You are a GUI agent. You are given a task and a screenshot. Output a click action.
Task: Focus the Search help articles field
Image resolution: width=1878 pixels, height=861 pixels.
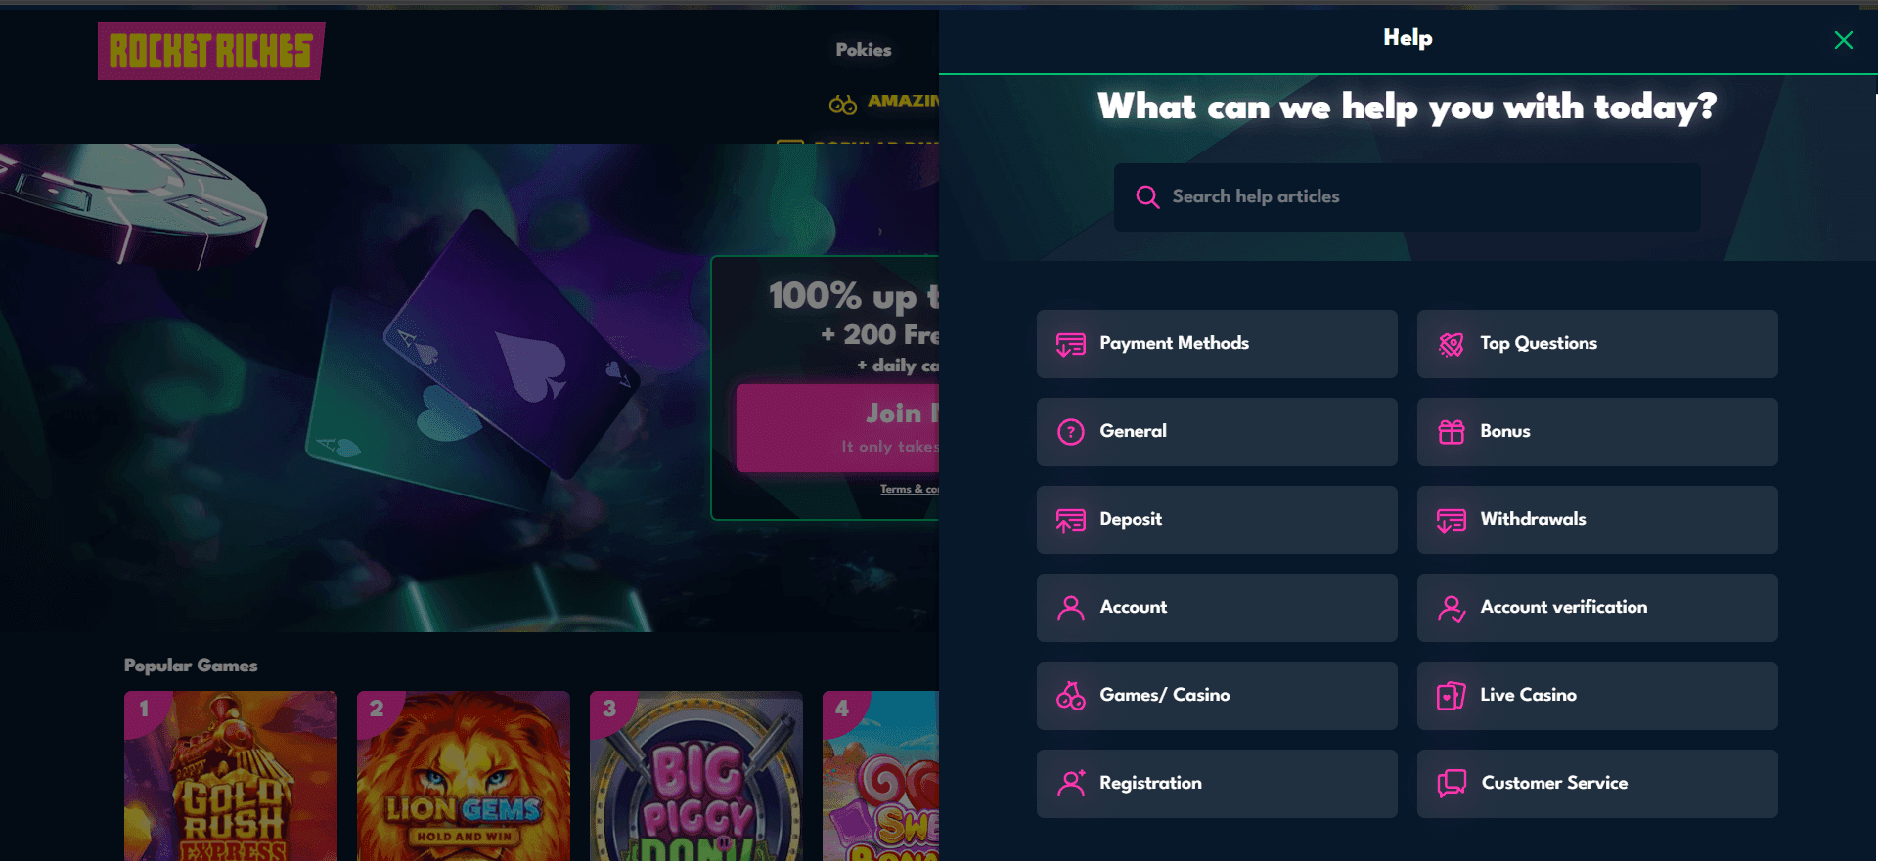tap(1407, 197)
